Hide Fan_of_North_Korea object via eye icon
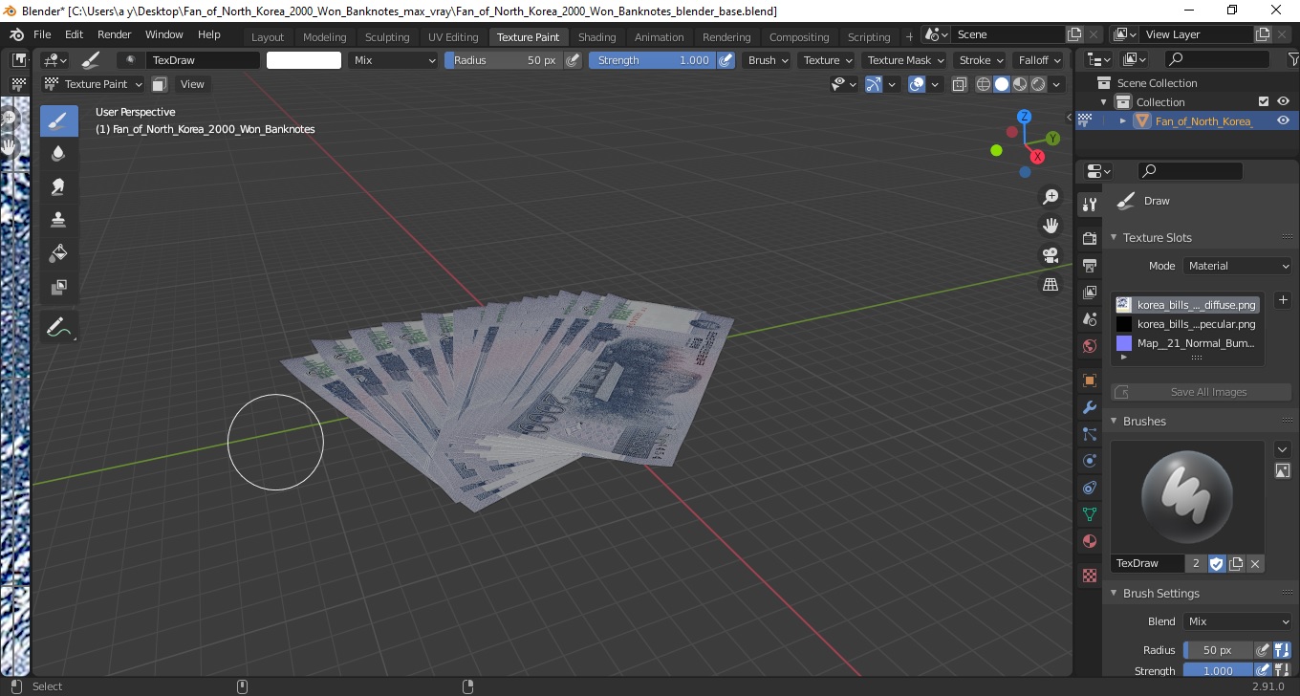The image size is (1300, 696). point(1283,120)
